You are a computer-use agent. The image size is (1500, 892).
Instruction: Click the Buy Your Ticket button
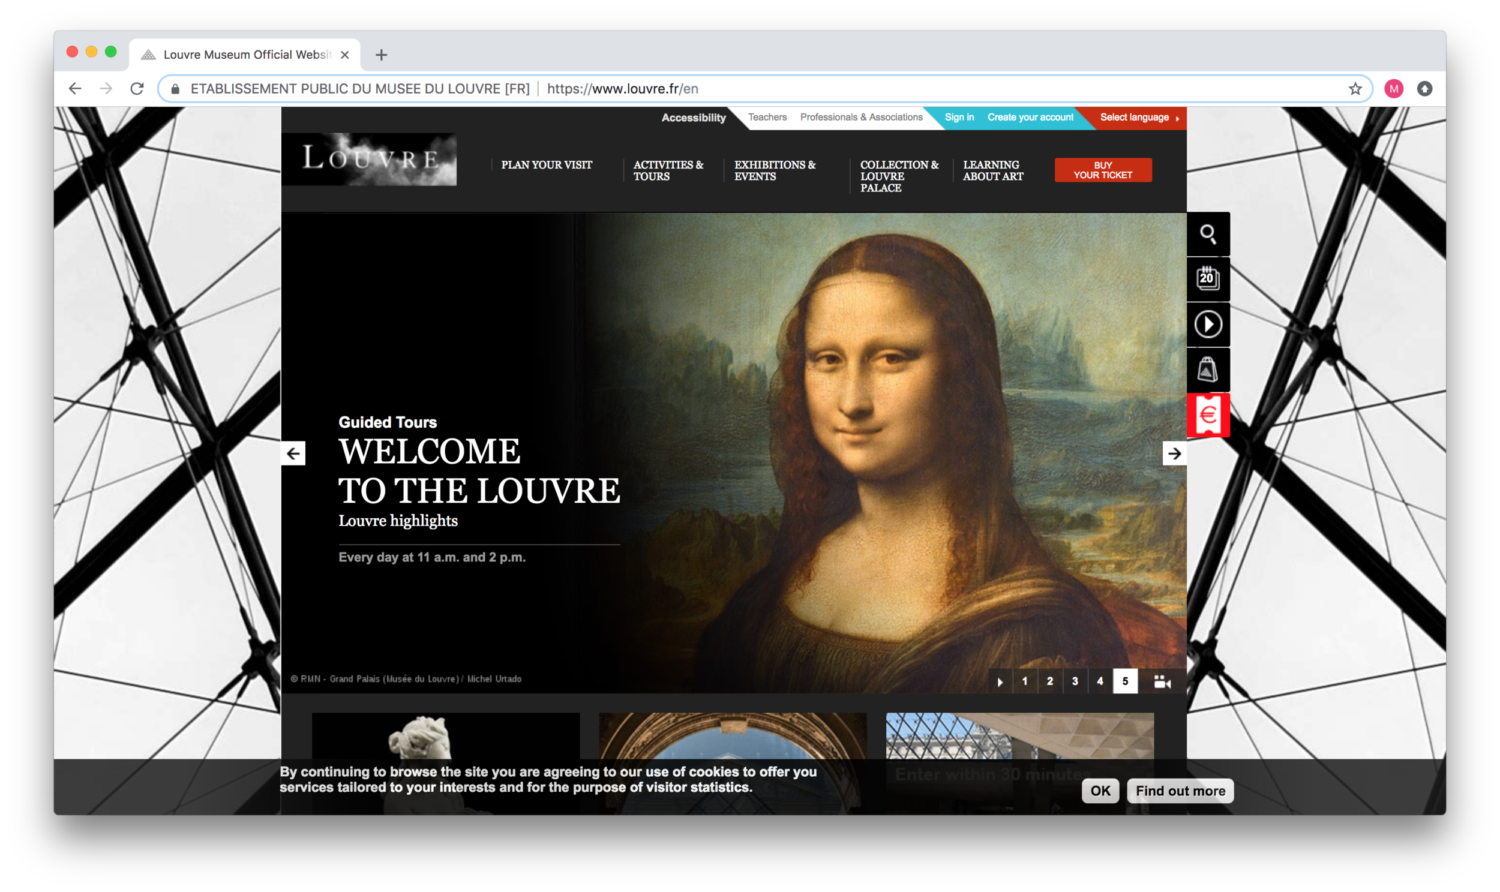pyautogui.click(x=1103, y=170)
